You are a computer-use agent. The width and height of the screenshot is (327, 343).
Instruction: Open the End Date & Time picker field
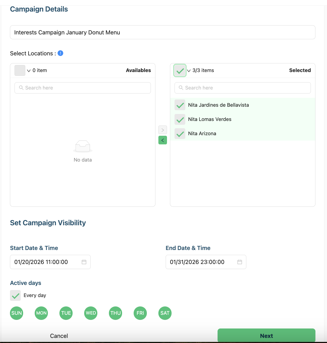click(202, 262)
